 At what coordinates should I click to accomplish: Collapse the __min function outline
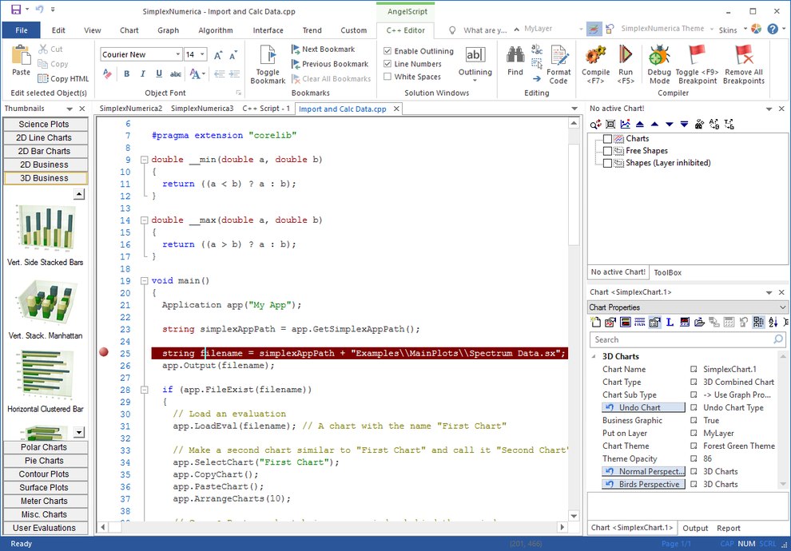click(145, 159)
